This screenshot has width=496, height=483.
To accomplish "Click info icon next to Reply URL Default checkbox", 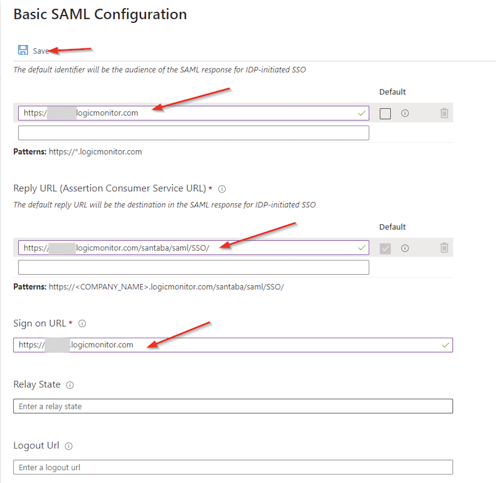I will click(405, 248).
